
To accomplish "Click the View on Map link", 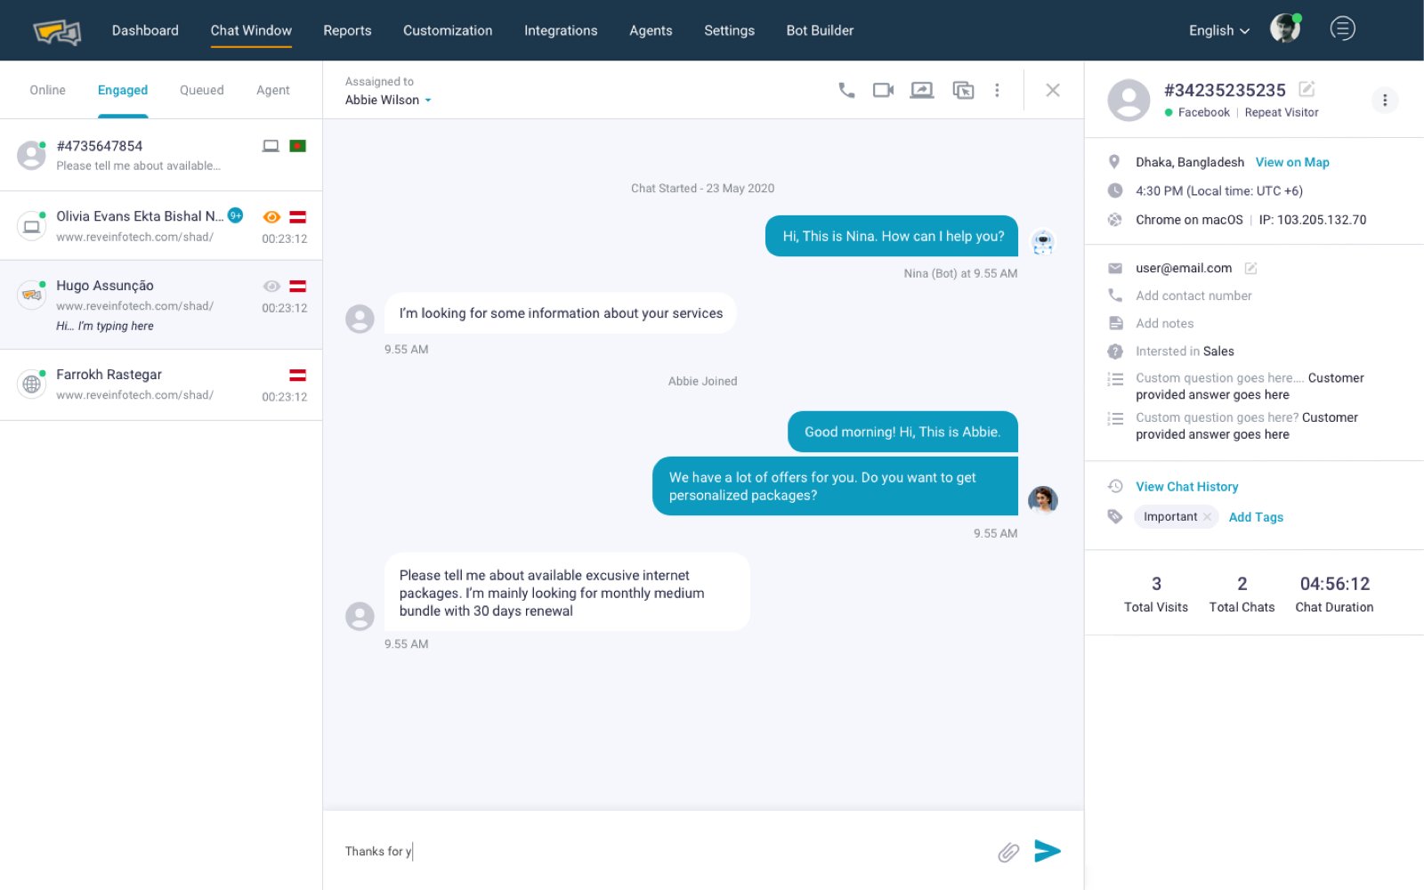I will 1292,162.
